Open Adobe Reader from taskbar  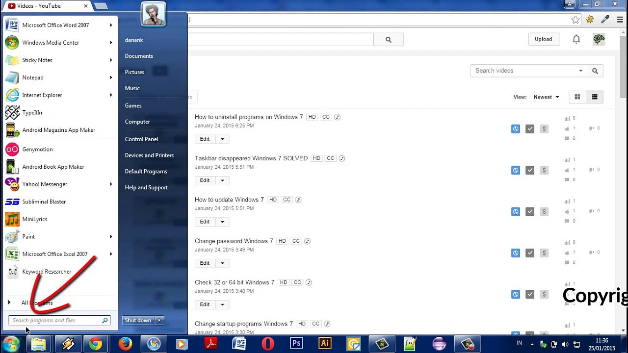coord(211,344)
